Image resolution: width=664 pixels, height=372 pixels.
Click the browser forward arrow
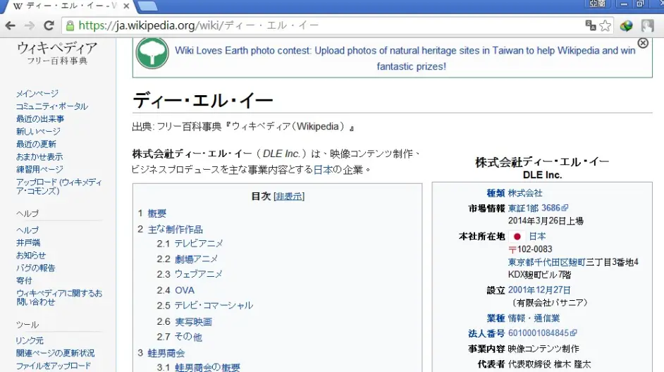tap(29, 26)
